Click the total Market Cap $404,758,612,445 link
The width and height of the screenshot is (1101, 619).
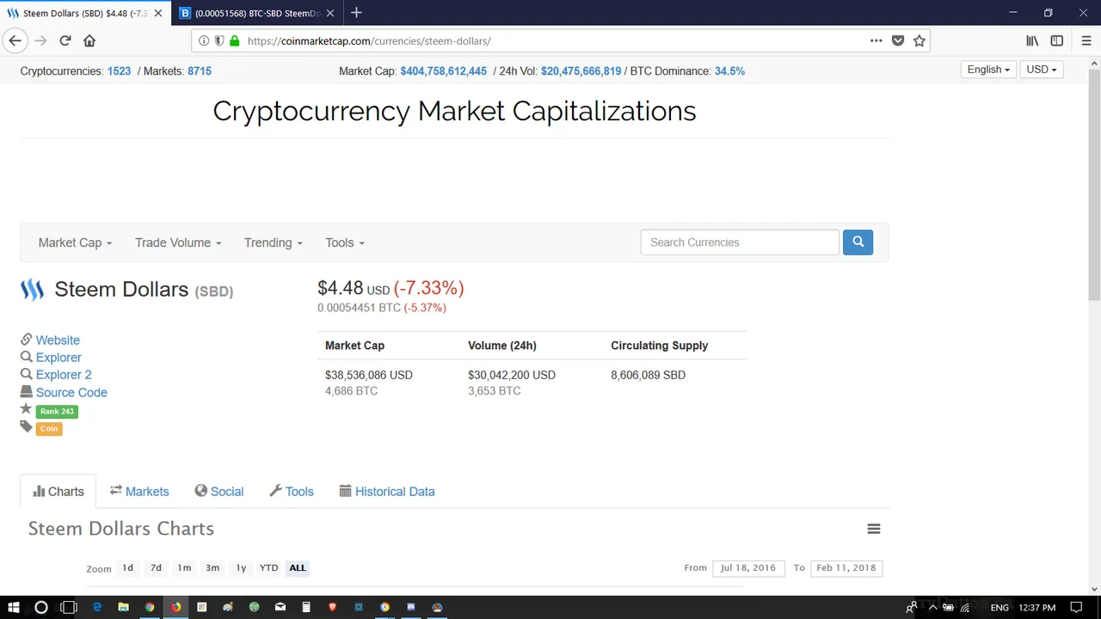pyautogui.click(x=443, y=71)
